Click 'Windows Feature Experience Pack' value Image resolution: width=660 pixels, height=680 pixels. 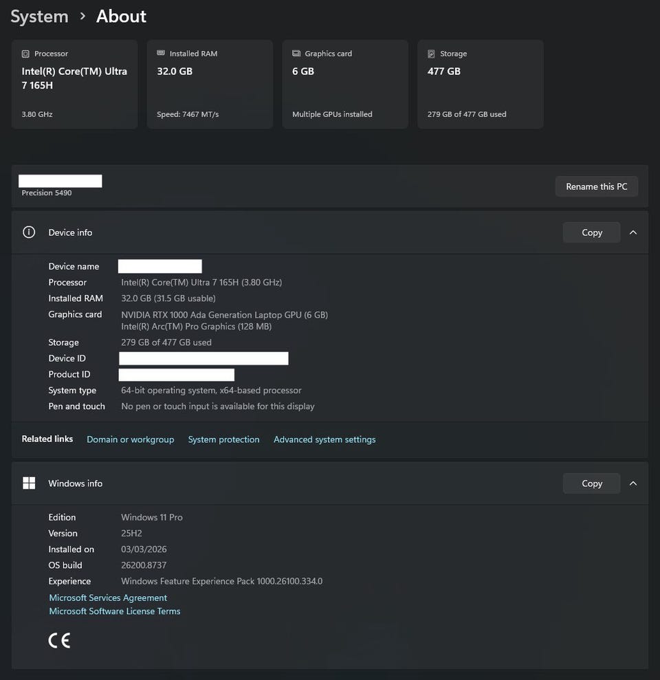tap(221, 581)
